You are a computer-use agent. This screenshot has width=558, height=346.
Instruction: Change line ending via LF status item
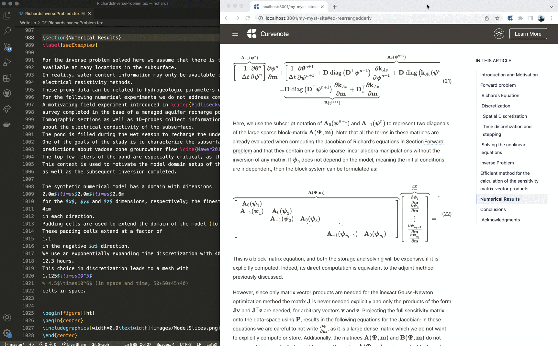199,344
